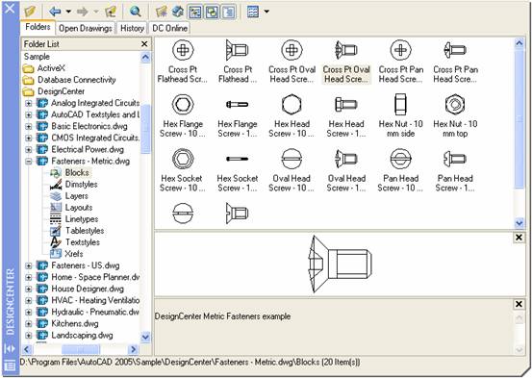Click the Home toolbar icon
The width and height of the screenshot is (532, 378).
(x=177, y=12)
